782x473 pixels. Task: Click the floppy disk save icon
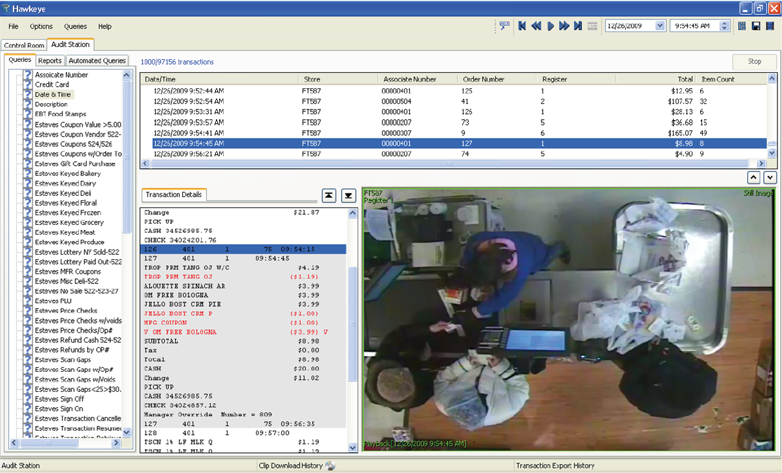[756, 26]
